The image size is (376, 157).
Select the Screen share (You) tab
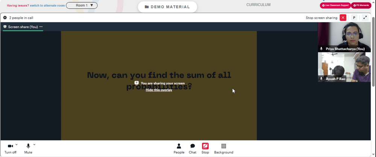(x=23, y=27)
